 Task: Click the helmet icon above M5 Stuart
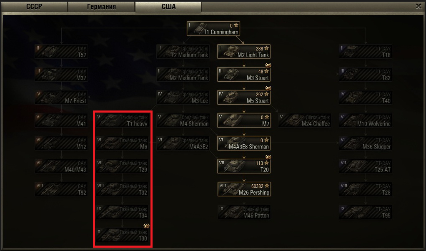click(x=268, y=88)
